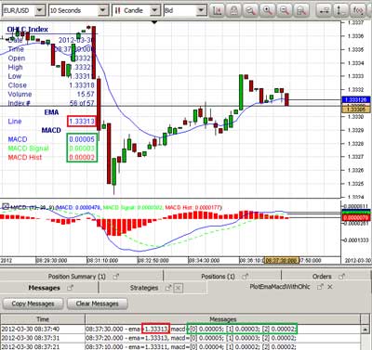Toggle horizontal chart shift arrows icon
This screenshot has height=350, width=372.
point(325,10)
